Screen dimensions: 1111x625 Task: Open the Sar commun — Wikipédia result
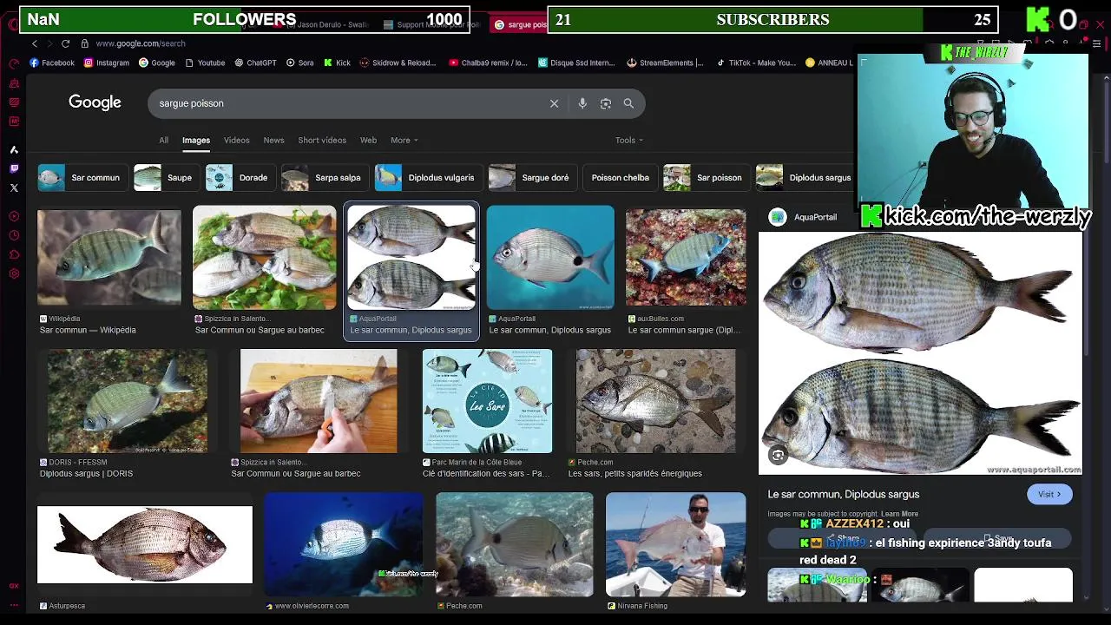[88, 330]
